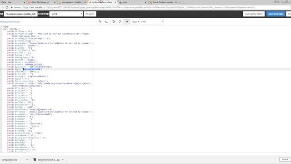Click the browser address bar URL
This screenshot has height=164, width=291.
coord(139,7)
